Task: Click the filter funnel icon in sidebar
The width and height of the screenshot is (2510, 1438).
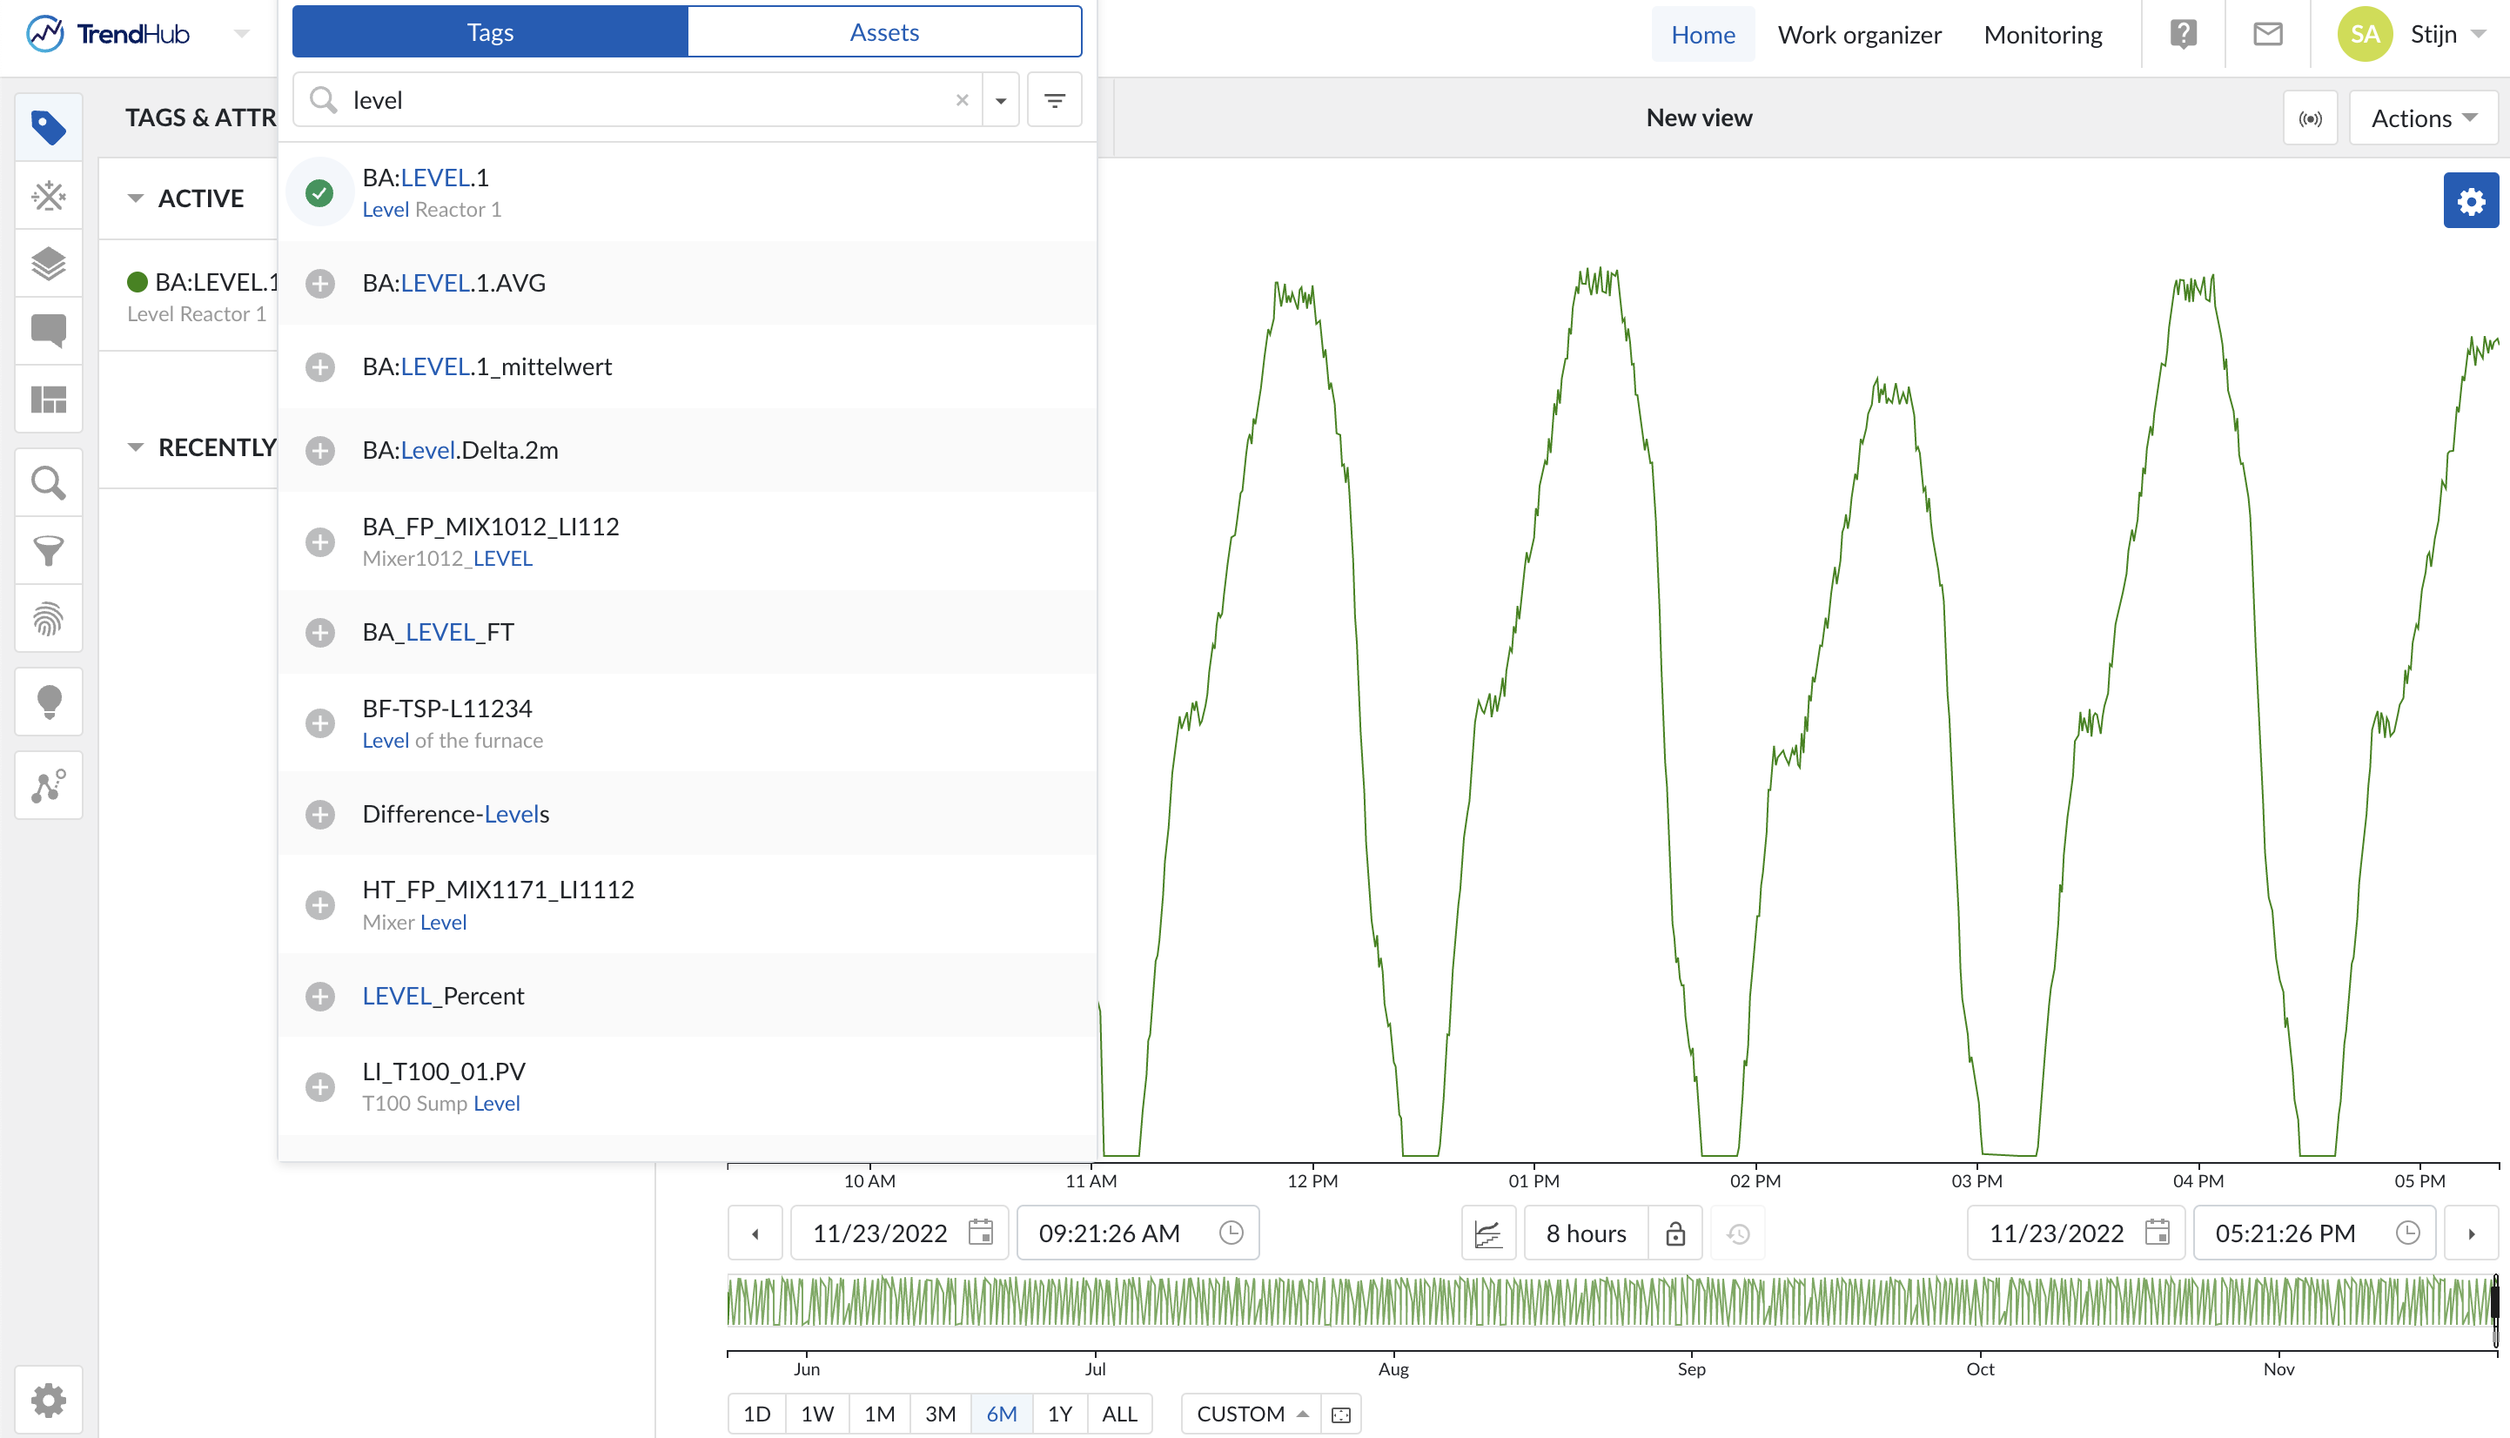Action: pos(49,550)
